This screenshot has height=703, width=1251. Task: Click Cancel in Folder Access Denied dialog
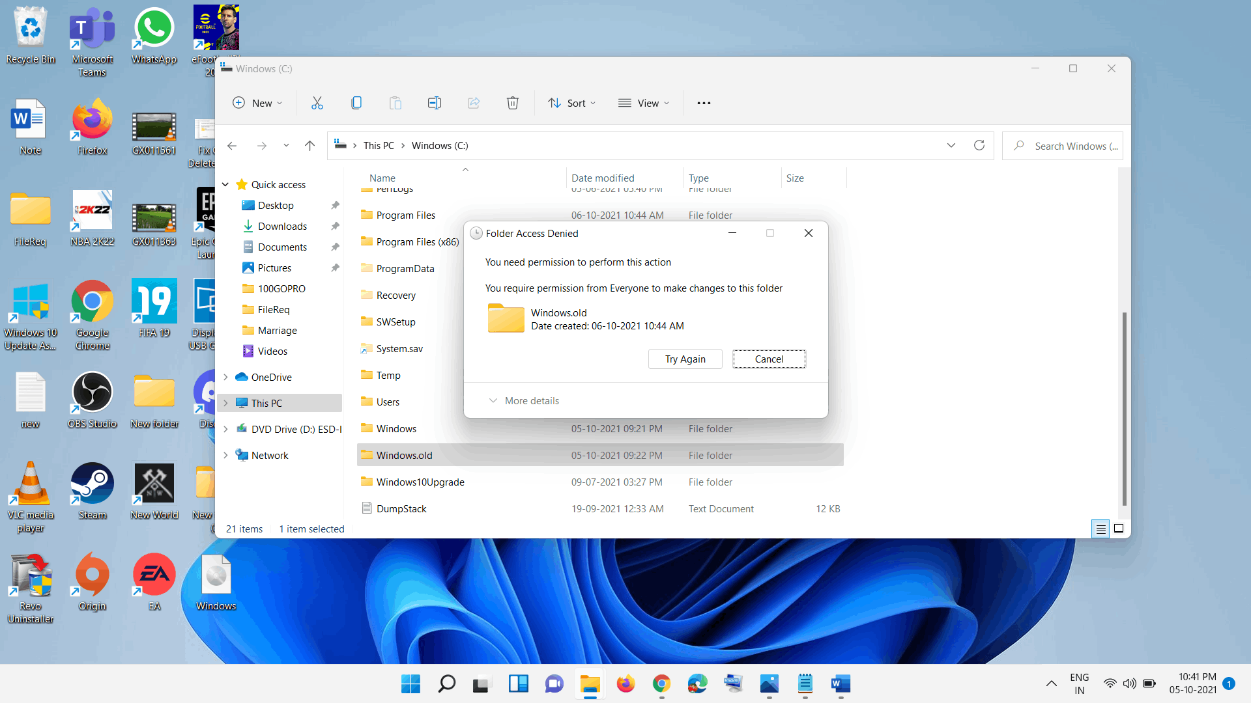[x=769, y=359]
